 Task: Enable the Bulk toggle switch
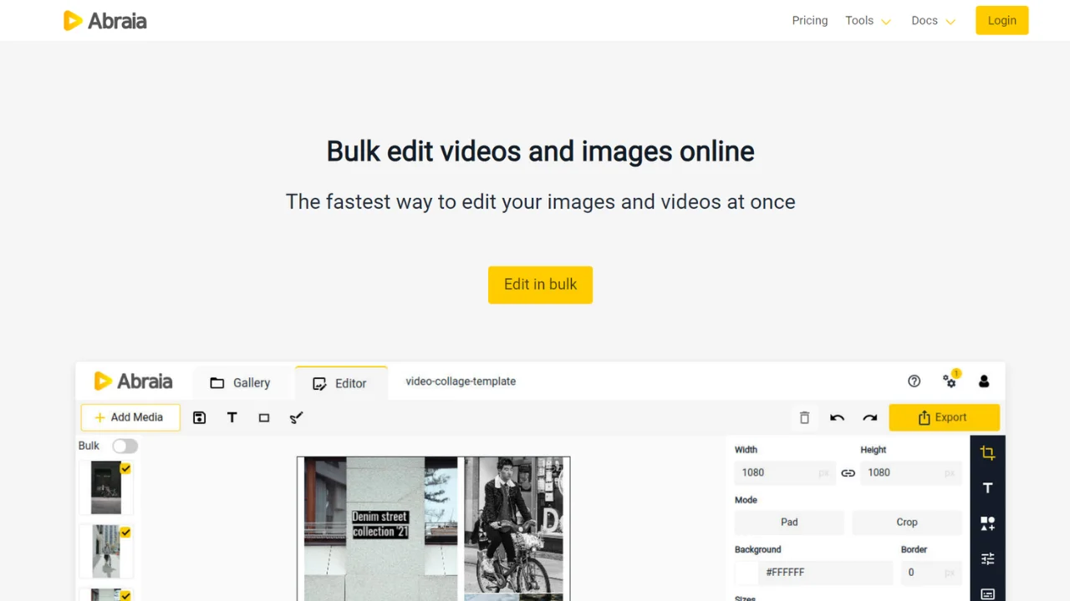coord(125,446)
